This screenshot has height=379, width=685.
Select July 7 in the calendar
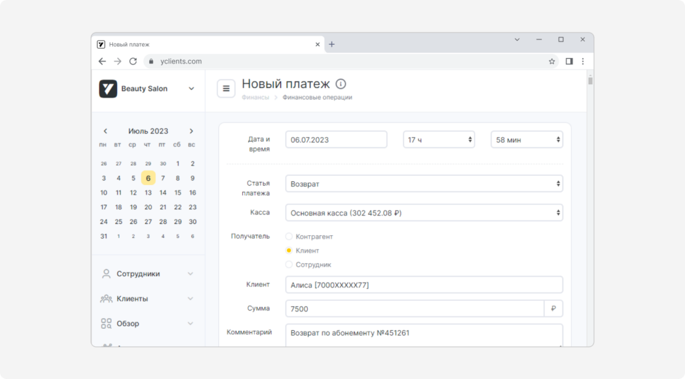[x=163, y=178]
